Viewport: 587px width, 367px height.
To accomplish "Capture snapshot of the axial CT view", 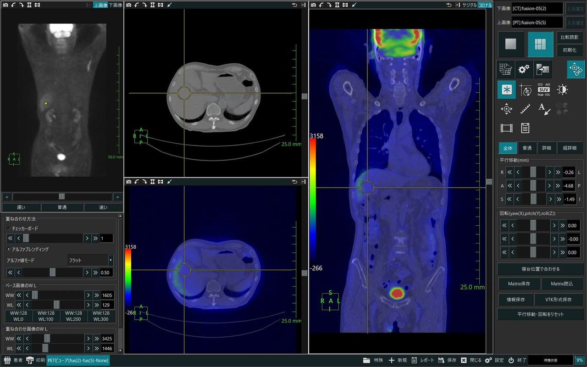I will tap(129, 5).
